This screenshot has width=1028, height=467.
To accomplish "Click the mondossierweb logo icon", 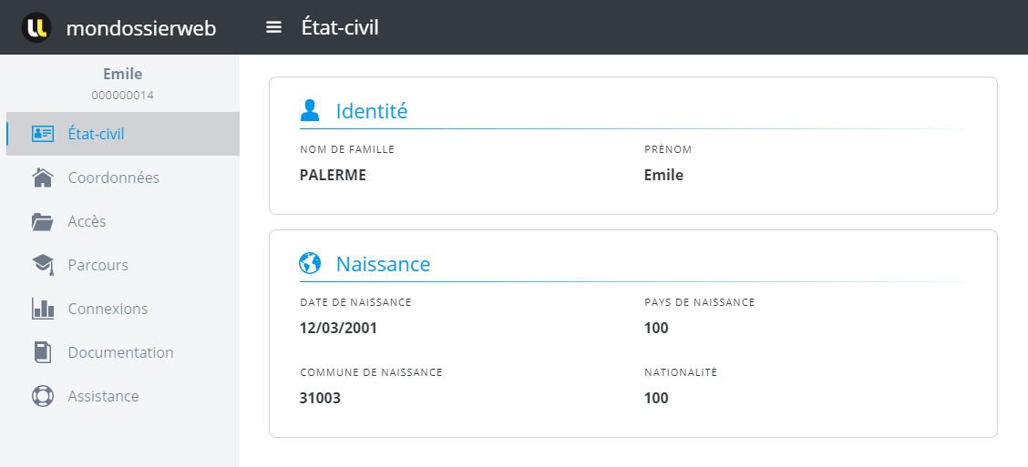I will (x=36, y=28).
